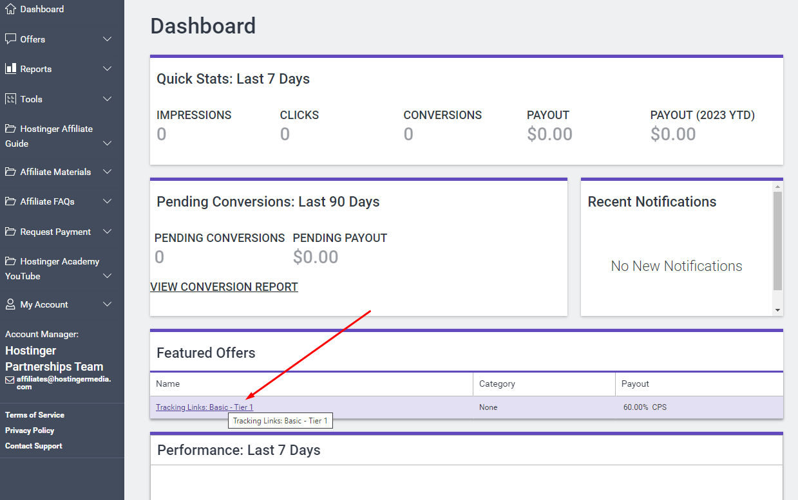The image size is (798, 500).
Task: Open Tracking Links: Basic - Tier 1 offer
Action: point(204,407)
